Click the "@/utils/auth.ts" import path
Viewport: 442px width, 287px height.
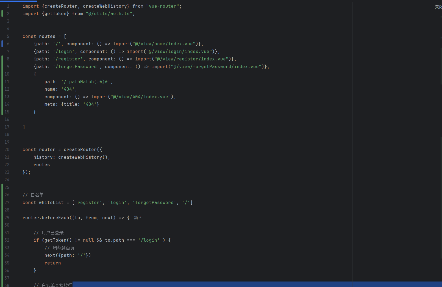[x=109, y=14]
